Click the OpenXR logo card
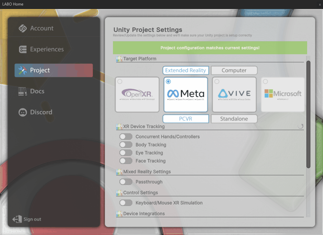Screen dimensions: 323x235 [x=137, y=95]
